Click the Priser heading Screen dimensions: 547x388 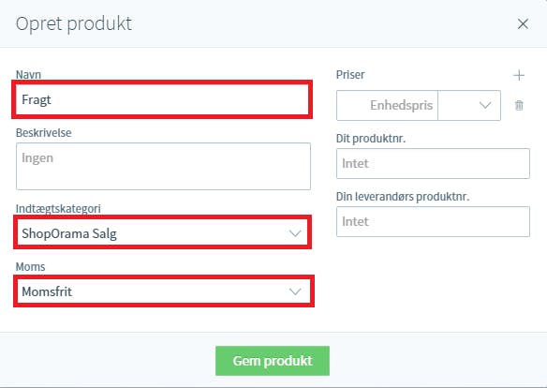coord(350,75)
